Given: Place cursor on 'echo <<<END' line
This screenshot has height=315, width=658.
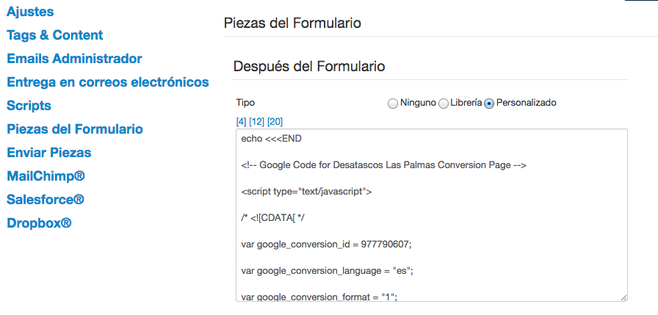Looking at the screenshot, I should (271, 139).
